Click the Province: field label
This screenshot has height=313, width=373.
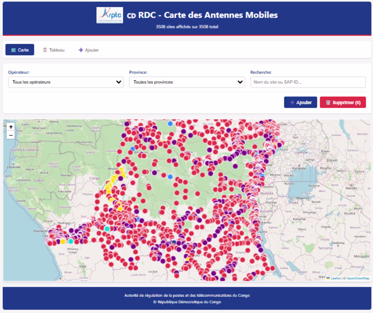(x=138, y=72)
